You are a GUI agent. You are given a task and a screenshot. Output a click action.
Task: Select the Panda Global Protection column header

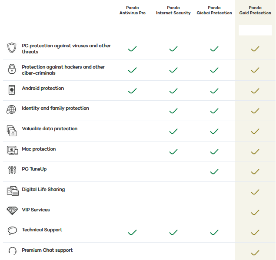(x=214, y=10)
